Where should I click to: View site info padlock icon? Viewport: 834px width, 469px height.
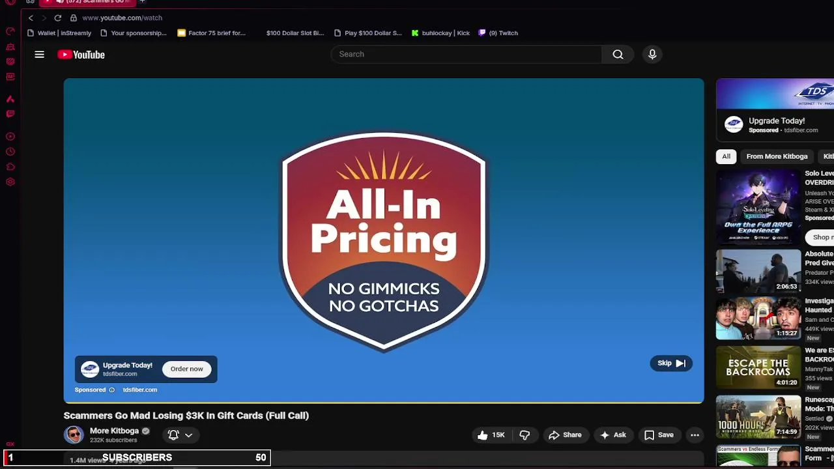tap(74, 18)
